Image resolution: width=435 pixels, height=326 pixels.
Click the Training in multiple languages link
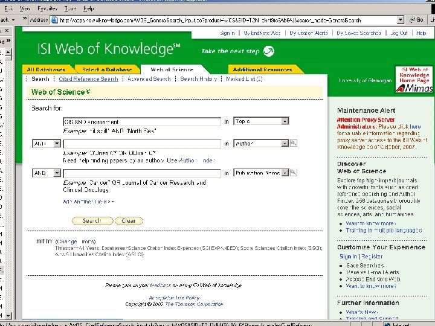[x=384, y=231]
